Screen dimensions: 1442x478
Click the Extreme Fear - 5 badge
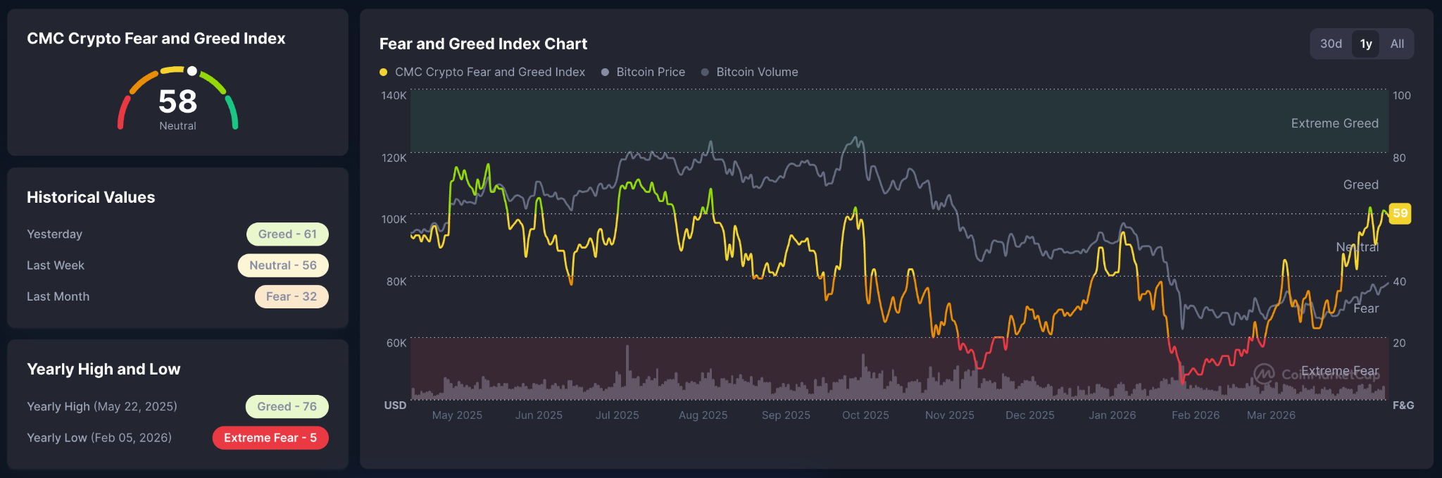pos(270,438)
